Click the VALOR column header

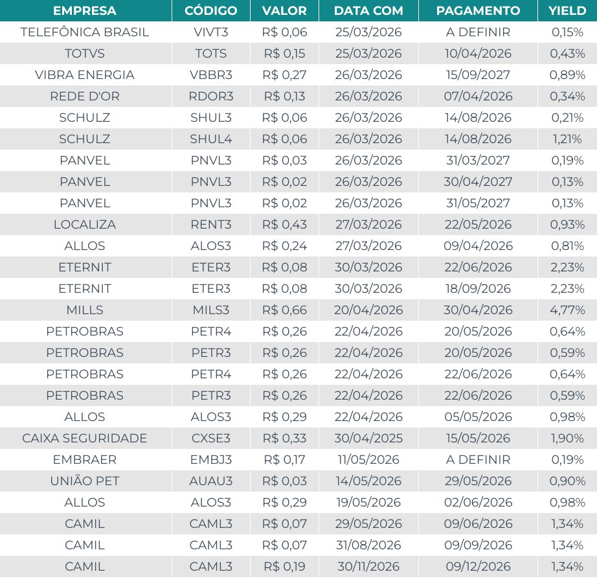pyautogui.click(x=284, y=10)
